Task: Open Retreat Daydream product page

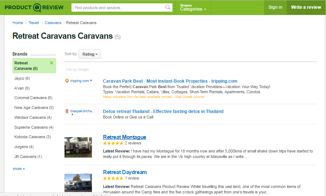Action: [125, 172]
